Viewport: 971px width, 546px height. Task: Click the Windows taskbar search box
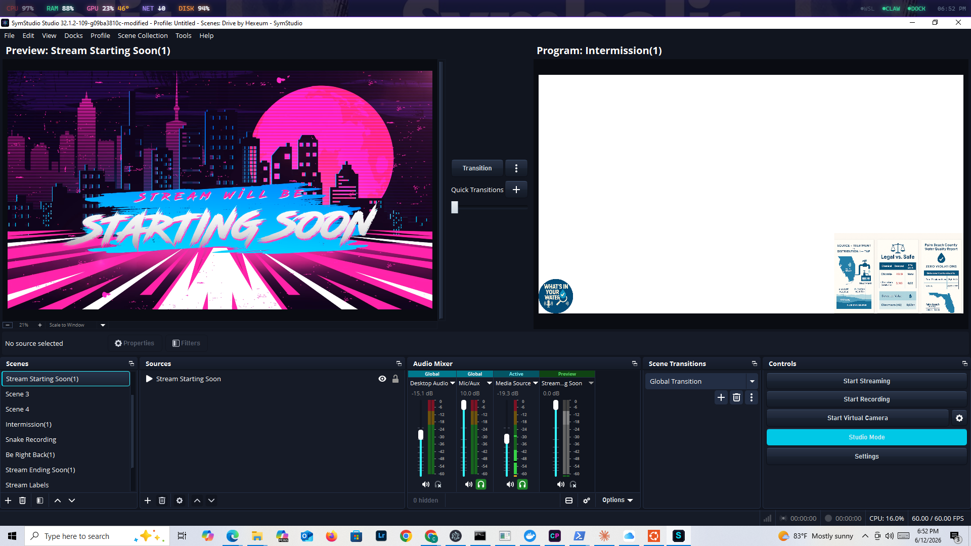click(96, 536)
